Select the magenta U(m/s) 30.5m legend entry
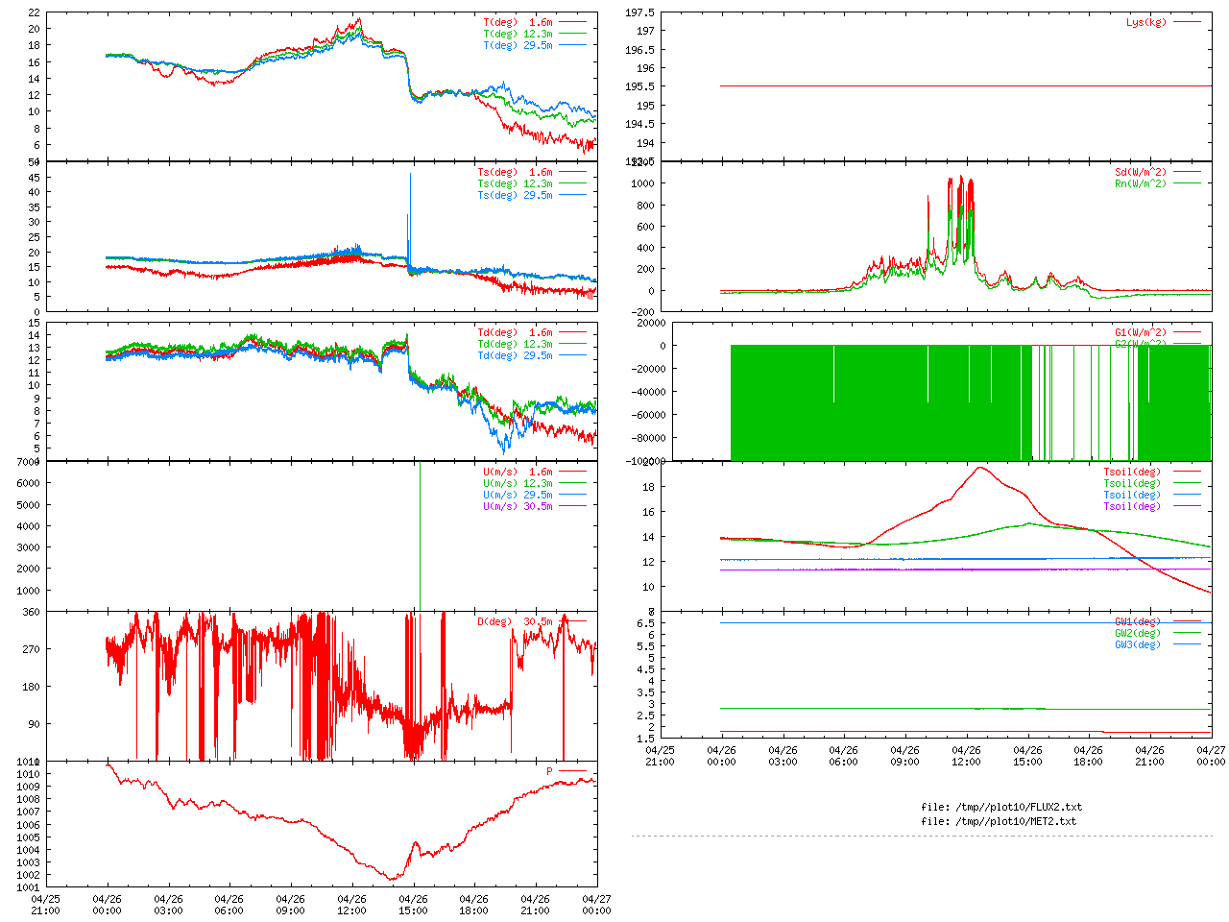Image resolution: width=1229 pixels, height=922 pixels. click(x=518, y=506)
